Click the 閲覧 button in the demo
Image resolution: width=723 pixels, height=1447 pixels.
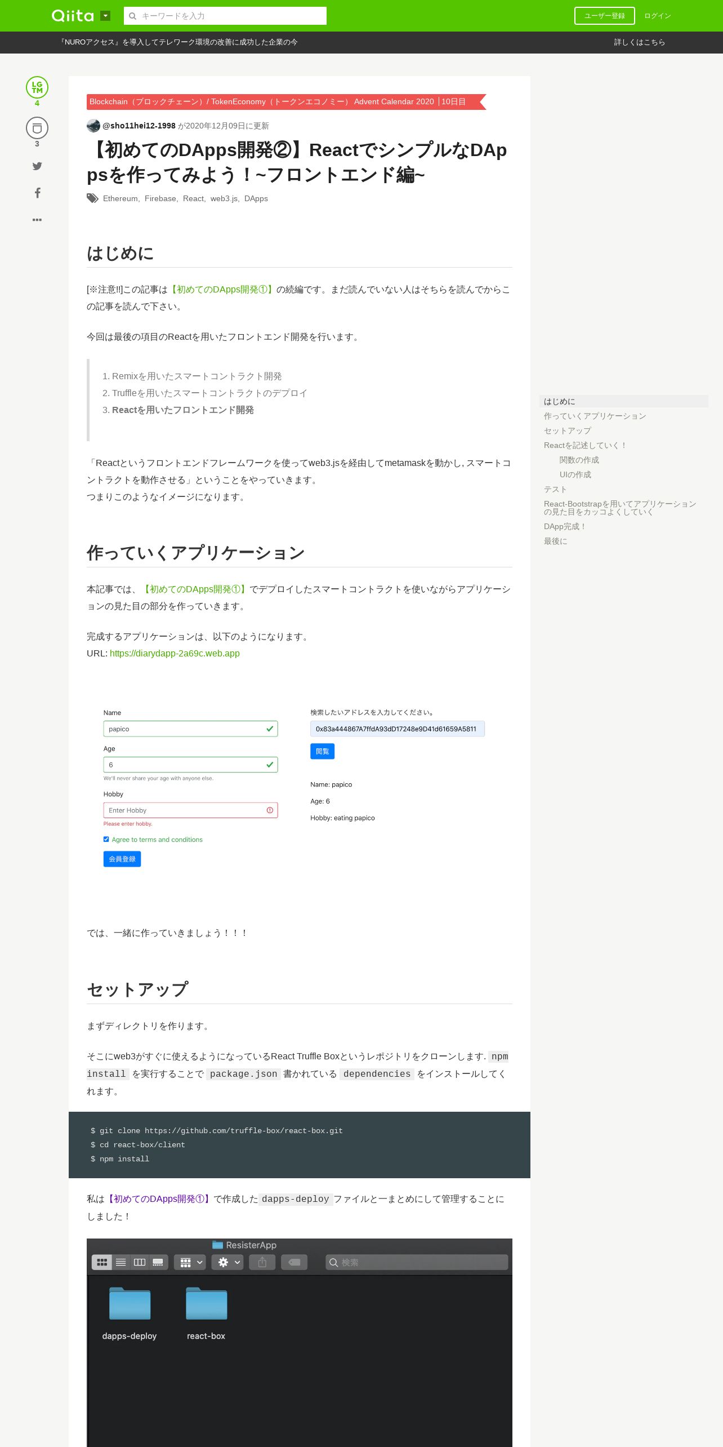coord(322,751)
